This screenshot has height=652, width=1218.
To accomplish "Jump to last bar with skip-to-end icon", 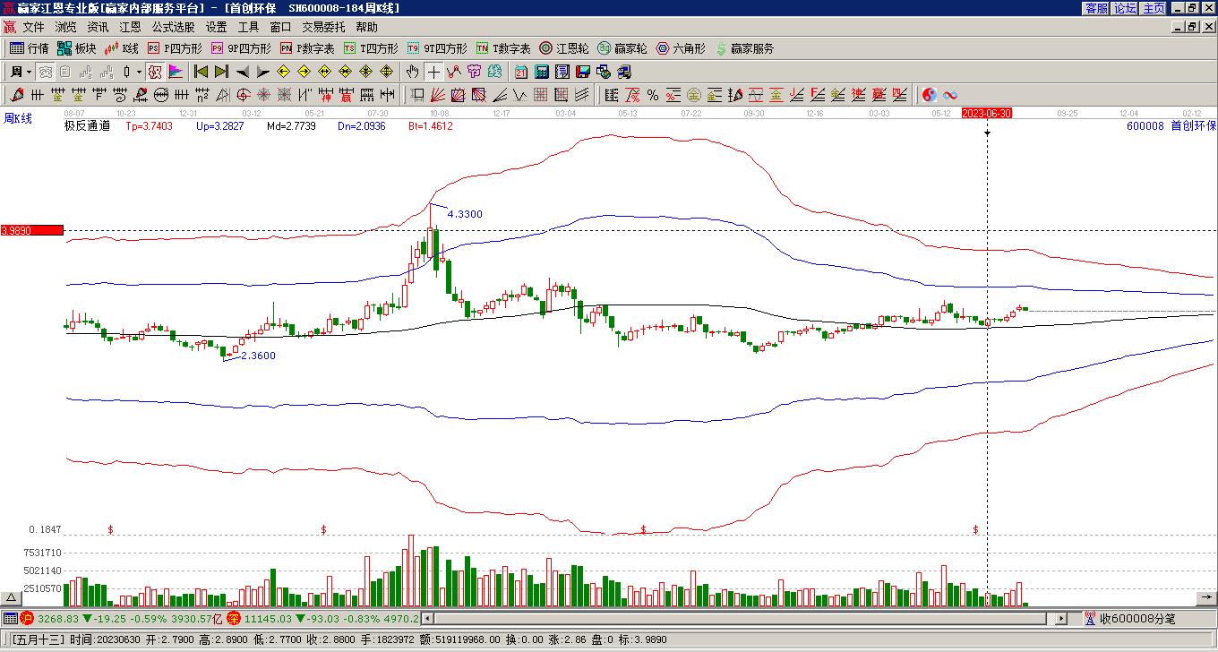I will tap(220, 72).
